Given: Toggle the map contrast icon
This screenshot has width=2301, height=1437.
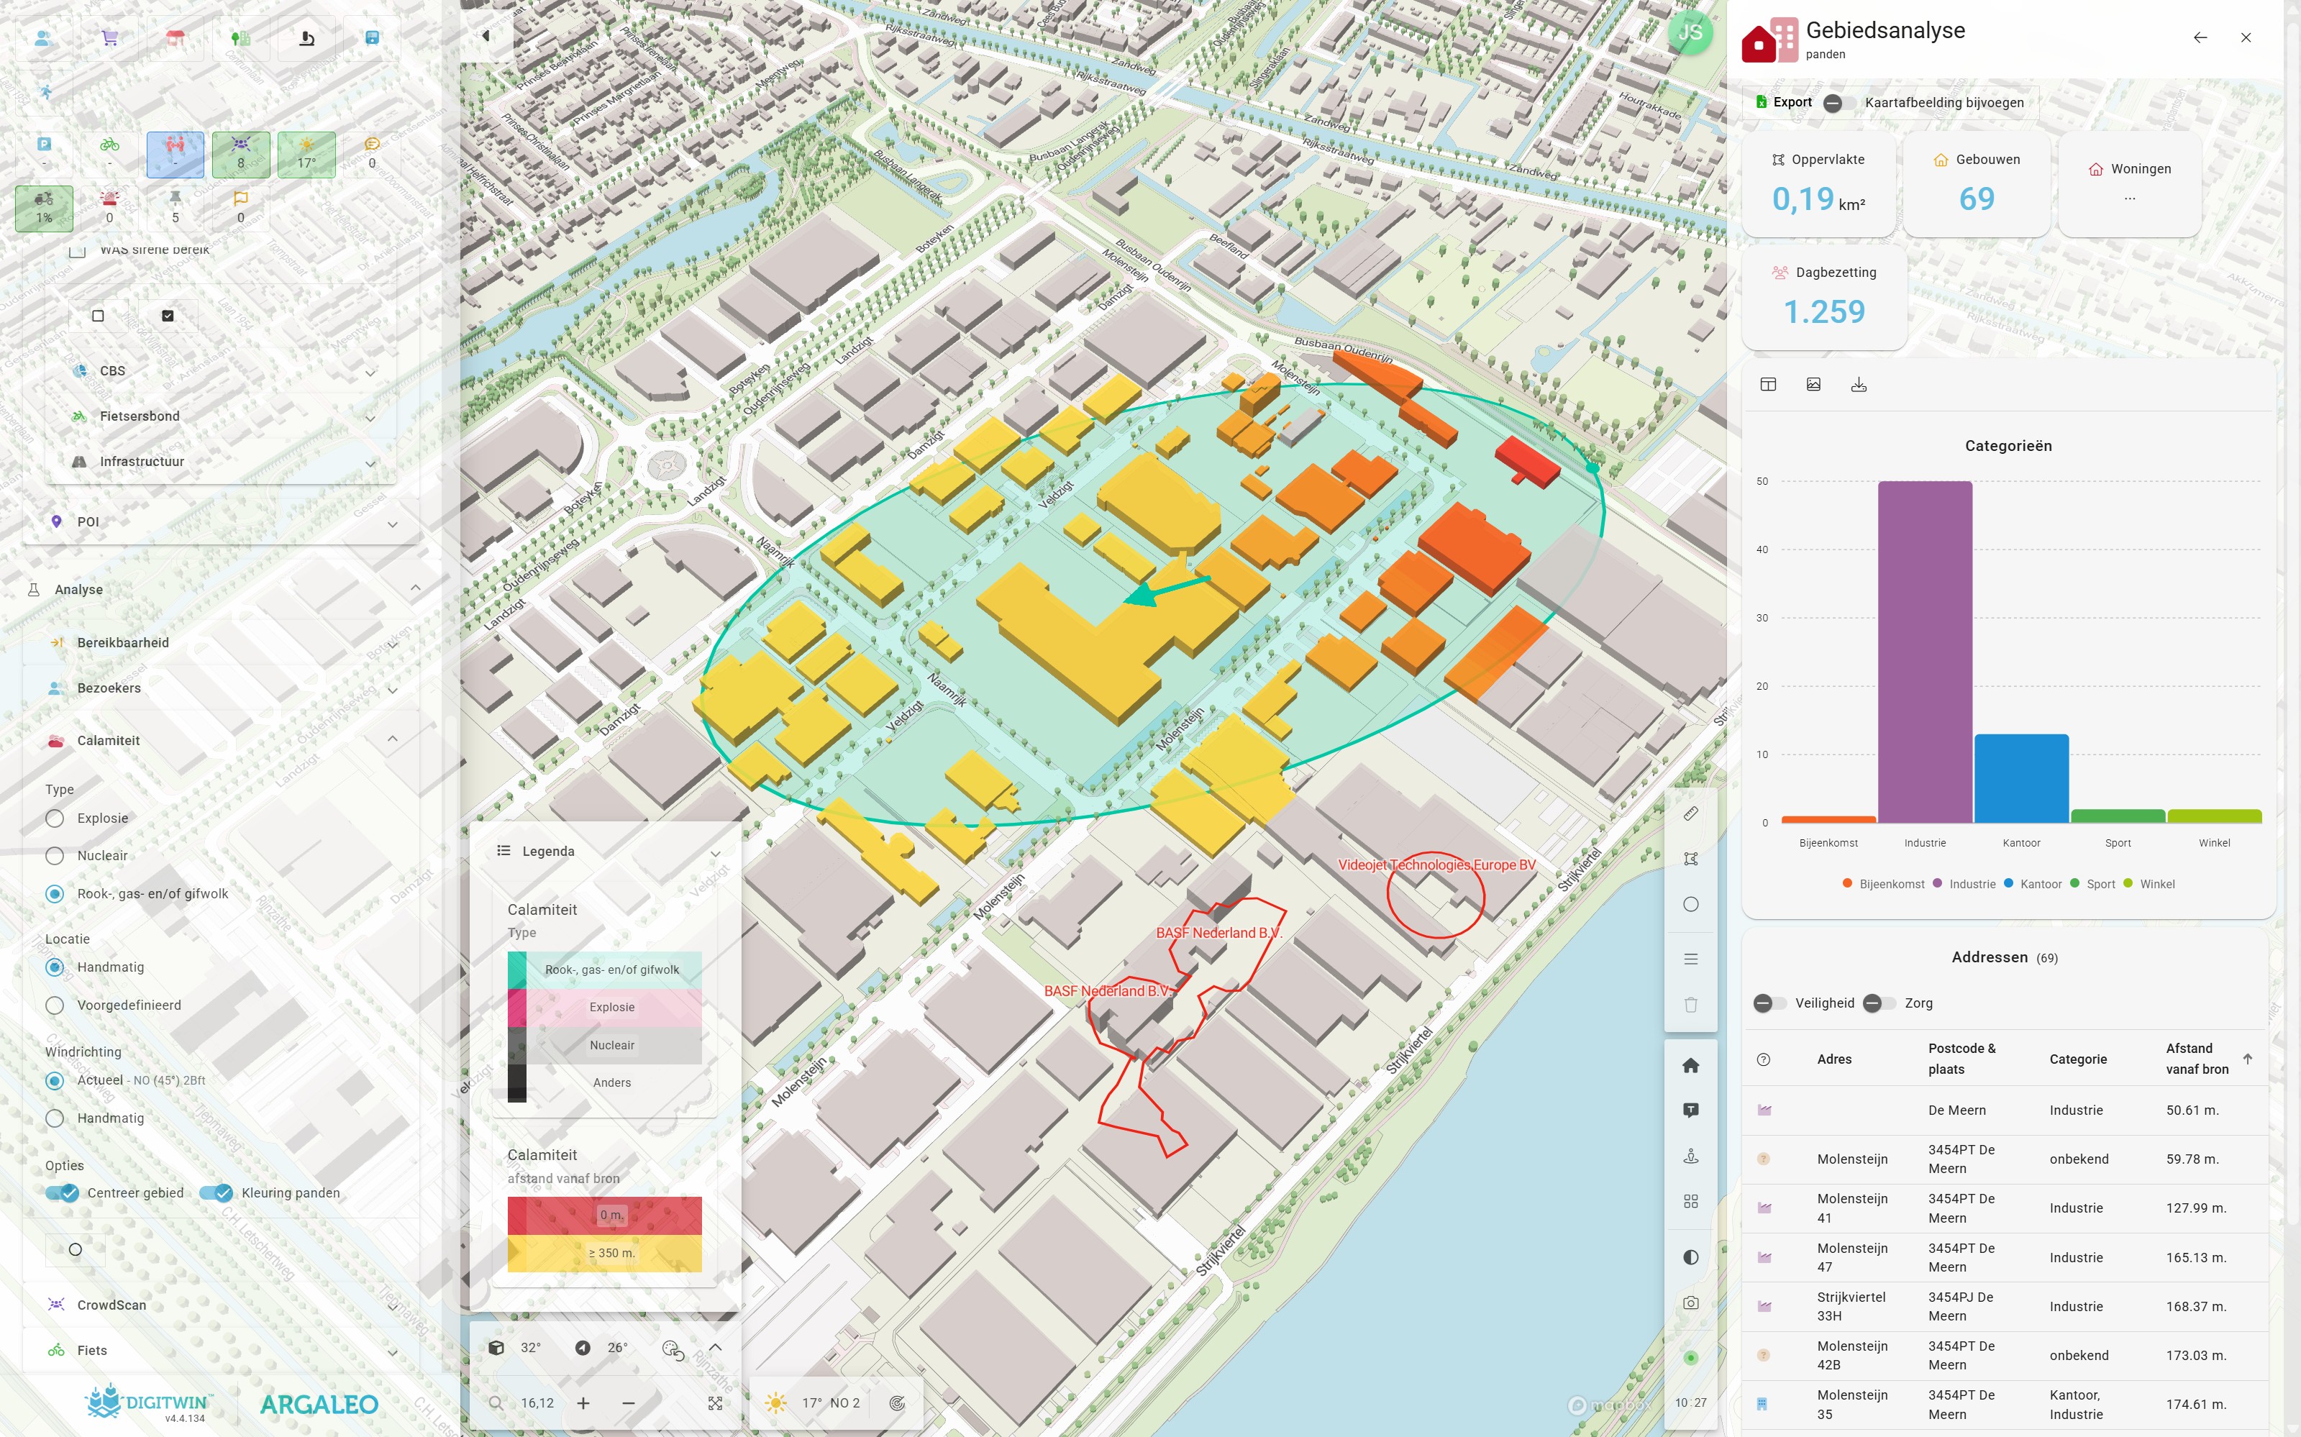Looking at the screenshot, I should (x=1690, y=1257).
